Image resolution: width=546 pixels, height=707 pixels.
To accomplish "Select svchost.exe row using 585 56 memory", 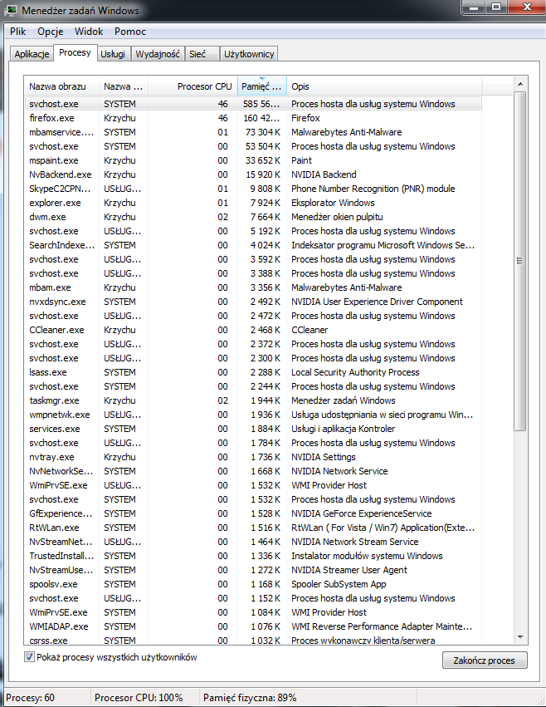I will (253, 104).
